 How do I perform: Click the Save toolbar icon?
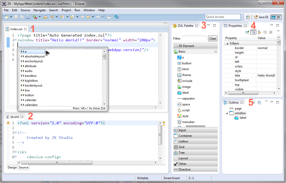pos(16,17)
